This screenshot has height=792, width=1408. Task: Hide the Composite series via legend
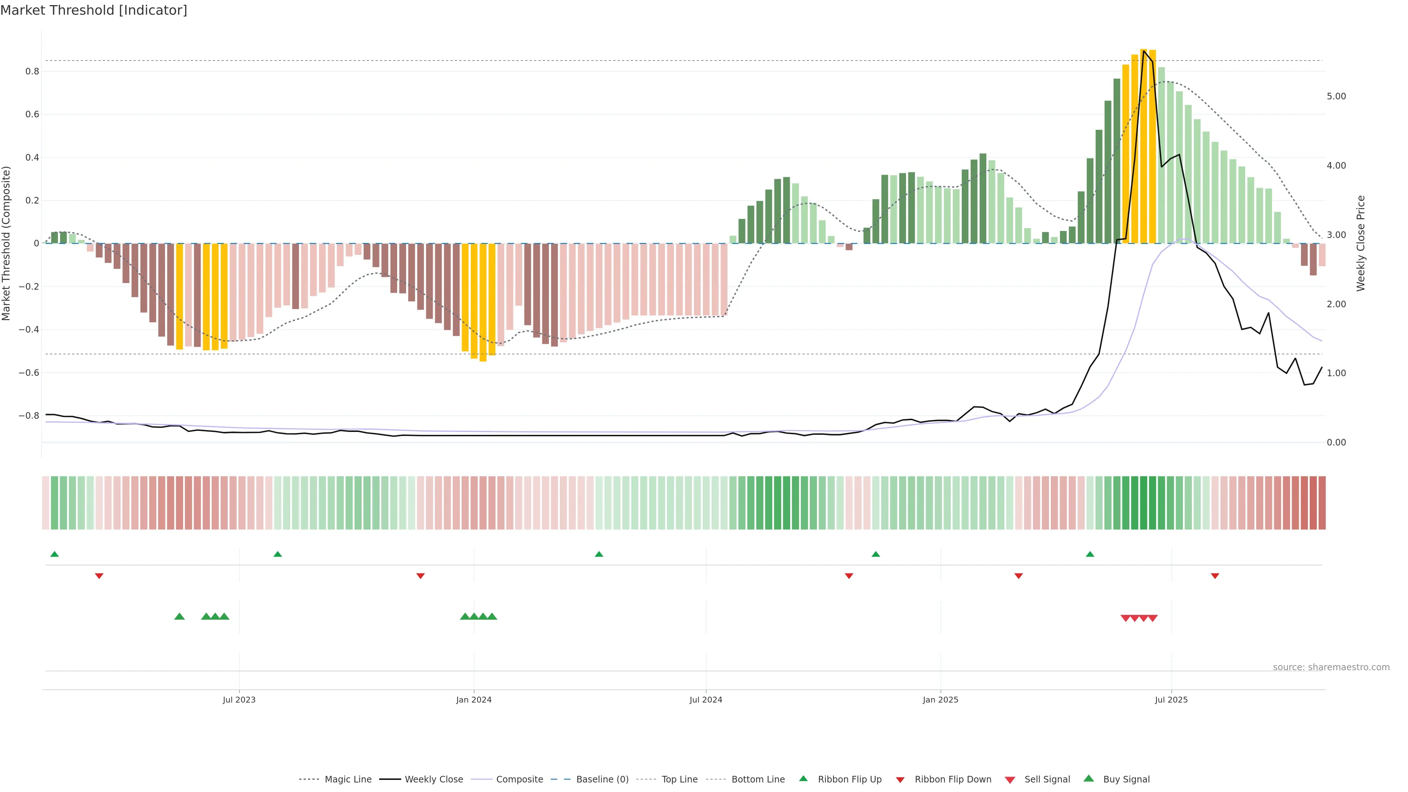[519, 780]
